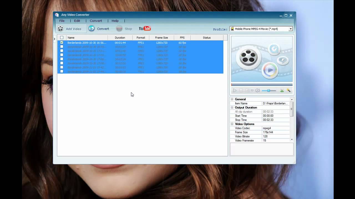Edit the Video Bitrate value 128

click(276, 137)
